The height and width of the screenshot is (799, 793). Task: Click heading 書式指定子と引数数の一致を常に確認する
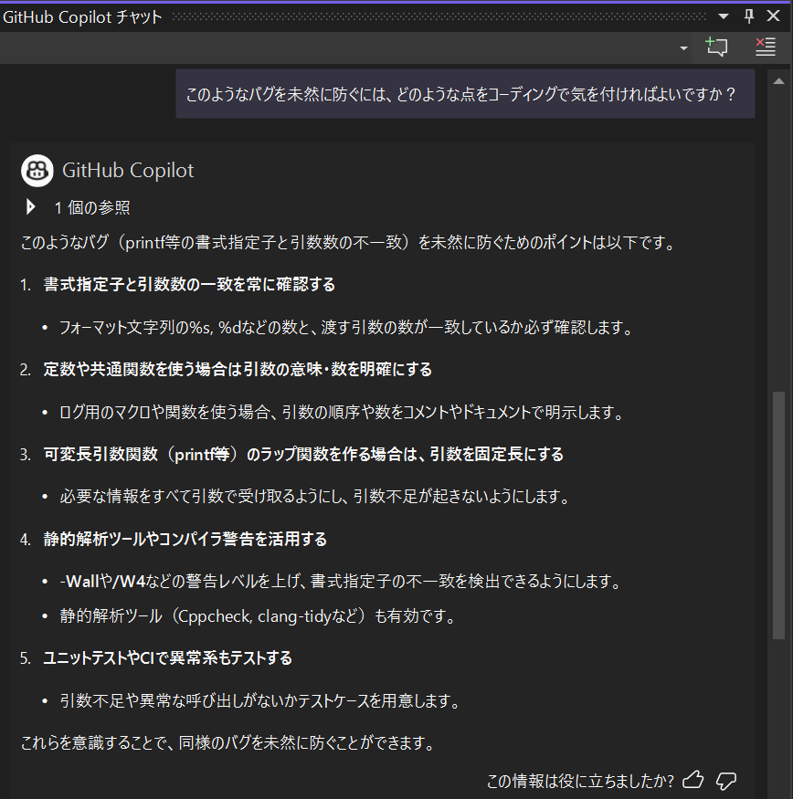click(x=189, y=284)
